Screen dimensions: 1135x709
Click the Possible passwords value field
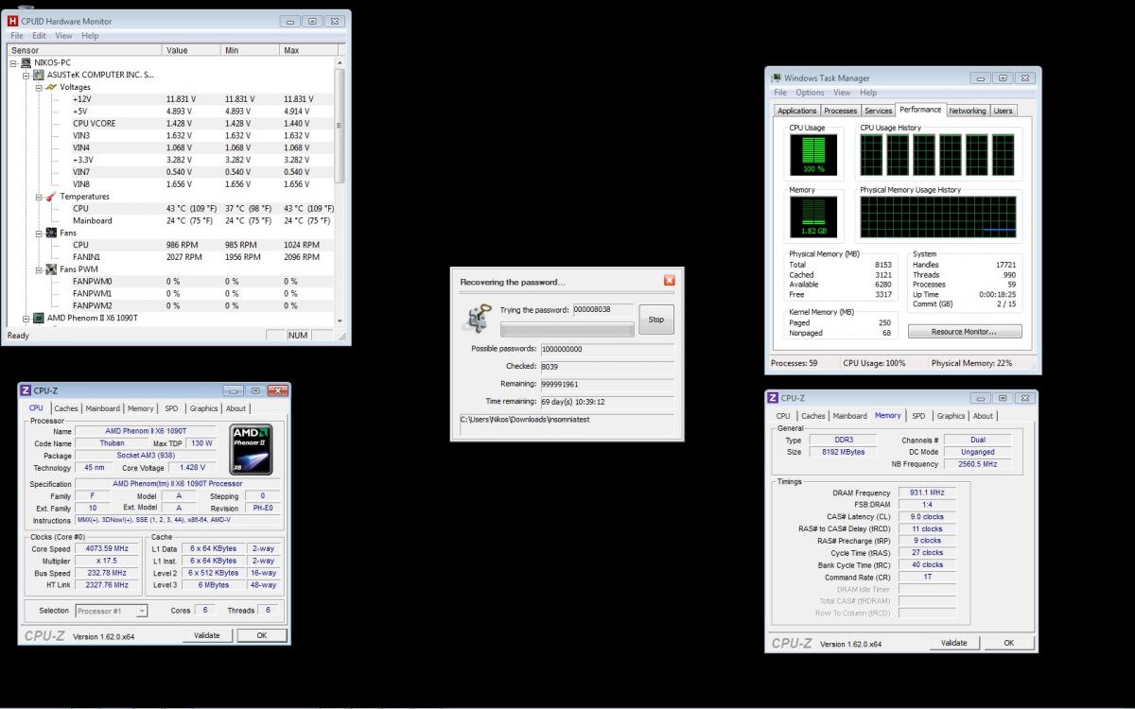(x=606, y=349)
